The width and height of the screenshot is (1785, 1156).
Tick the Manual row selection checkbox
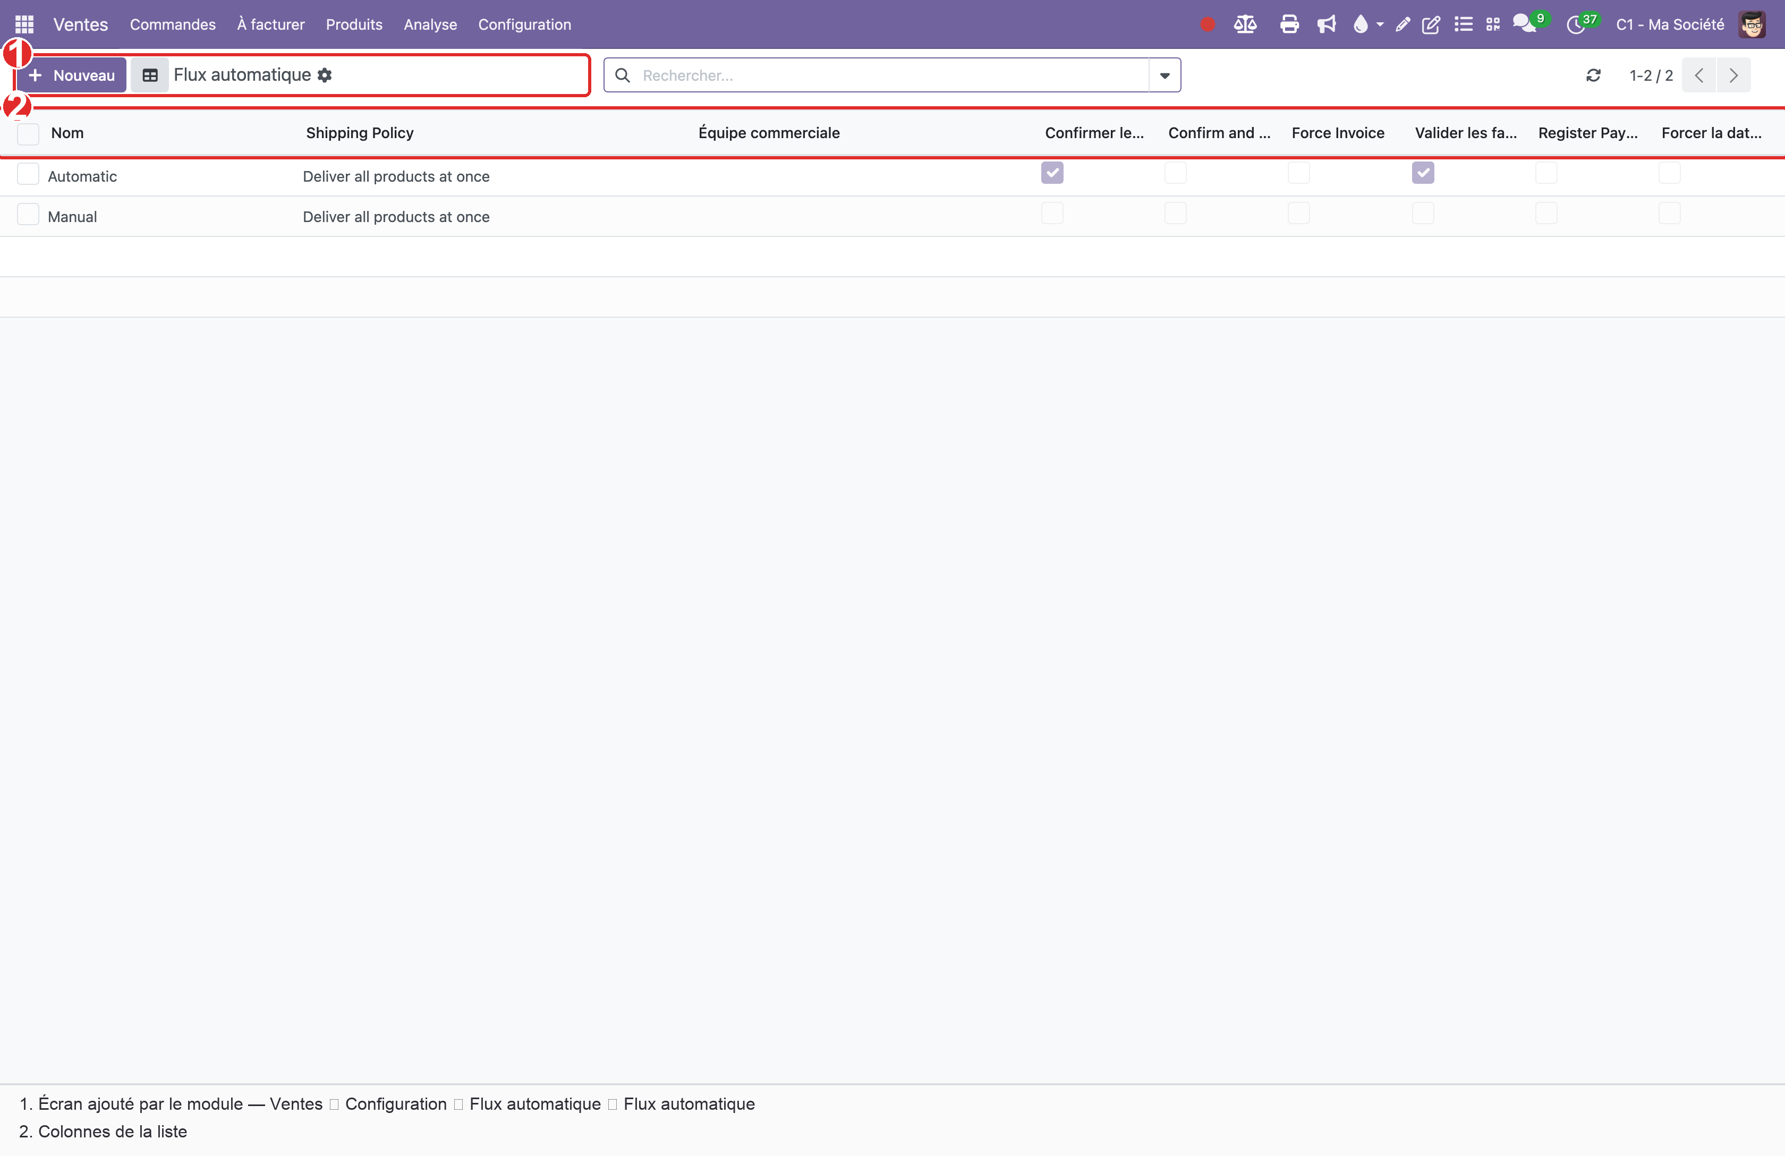pyautogui.click(x=28, y=215)
